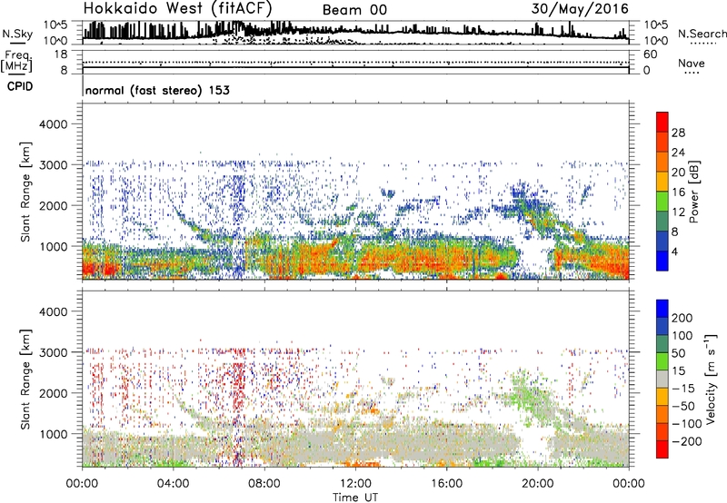
Task: Click "Slant Range [km]" label of power panel
Action: 25,192
